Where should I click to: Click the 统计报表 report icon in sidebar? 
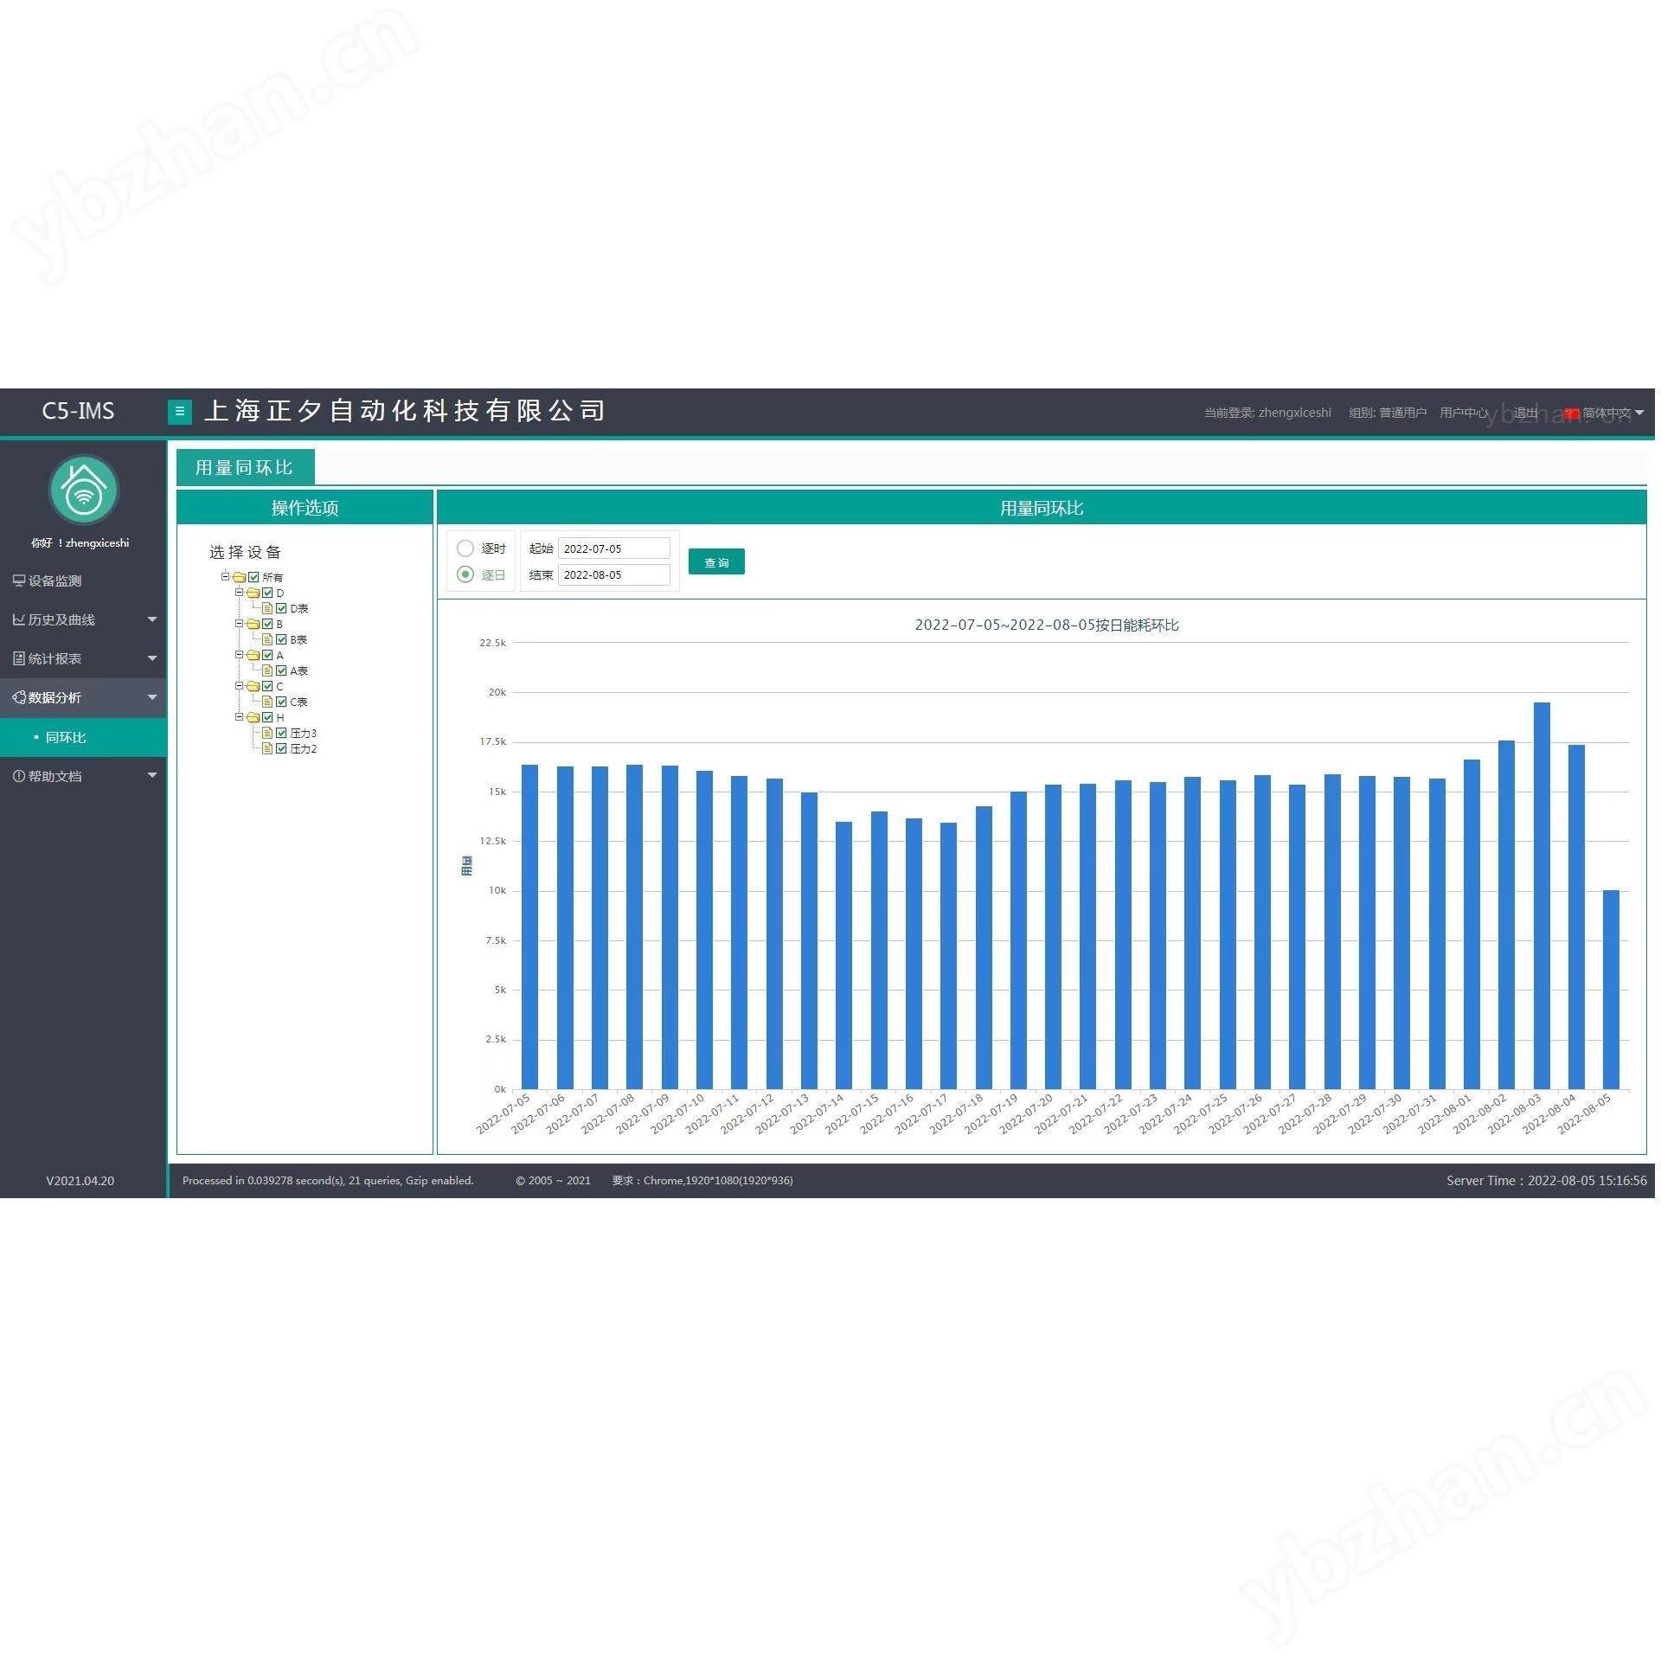18,659
